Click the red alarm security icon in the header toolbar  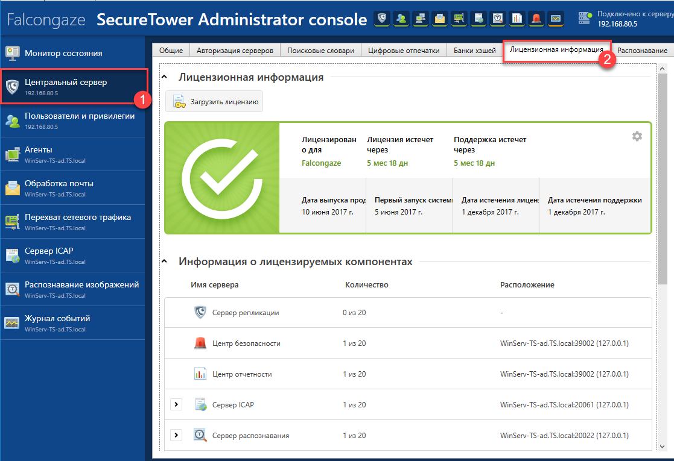coord(536,19)
